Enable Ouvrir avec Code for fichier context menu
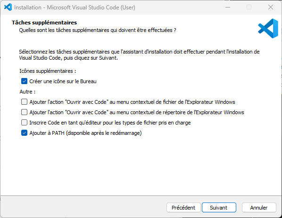The width and height of the screenshot is (282, 218). pyautogui.click(x=24, y=102)
